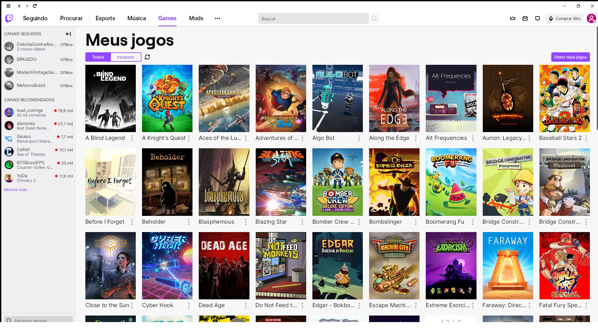Open options menu for Boomerang Fu

coord(473,222)
